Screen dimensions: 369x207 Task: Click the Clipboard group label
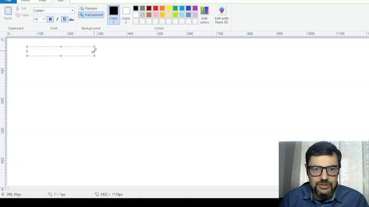[16, 28]
